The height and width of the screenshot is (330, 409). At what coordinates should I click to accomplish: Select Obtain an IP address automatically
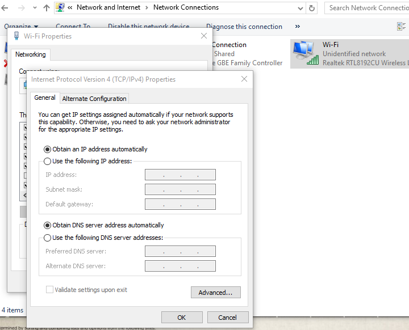95,149
